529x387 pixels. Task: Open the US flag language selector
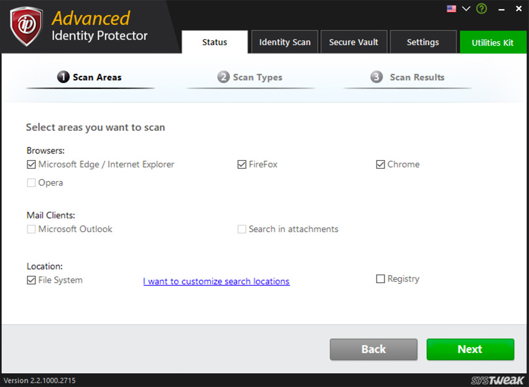click(x=451, y=8)
